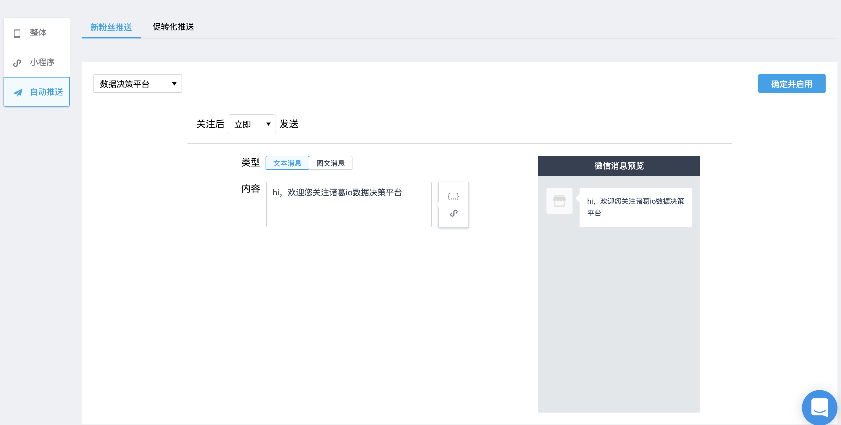This screenshot has width=841, height=425.
Task: Click the tablet icon beside 整体
Action: [x=17, y=33]
